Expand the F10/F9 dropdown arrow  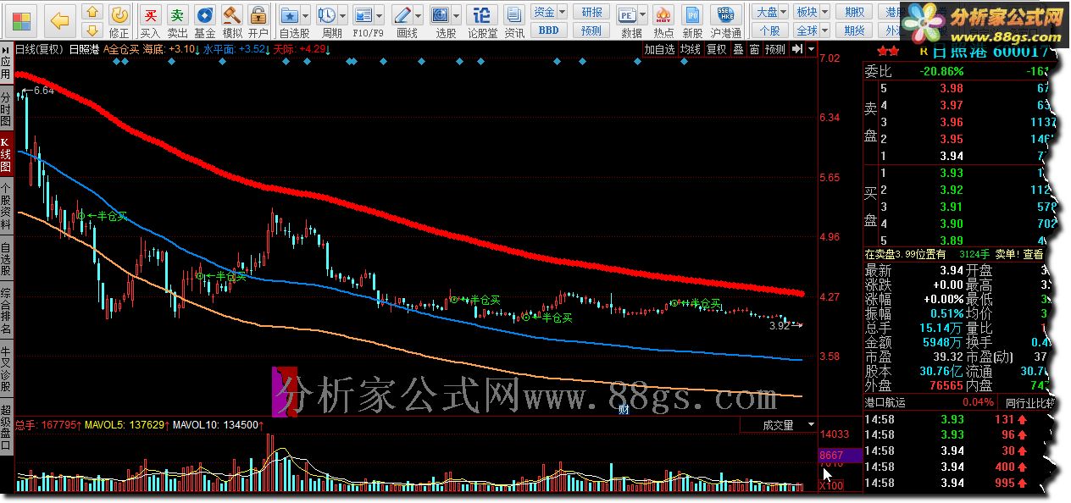click(x=379, y=15)
